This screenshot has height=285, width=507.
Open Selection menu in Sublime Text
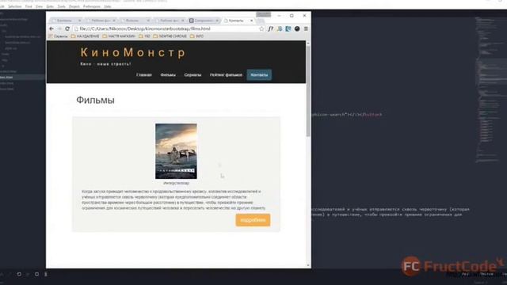(15, 6)
